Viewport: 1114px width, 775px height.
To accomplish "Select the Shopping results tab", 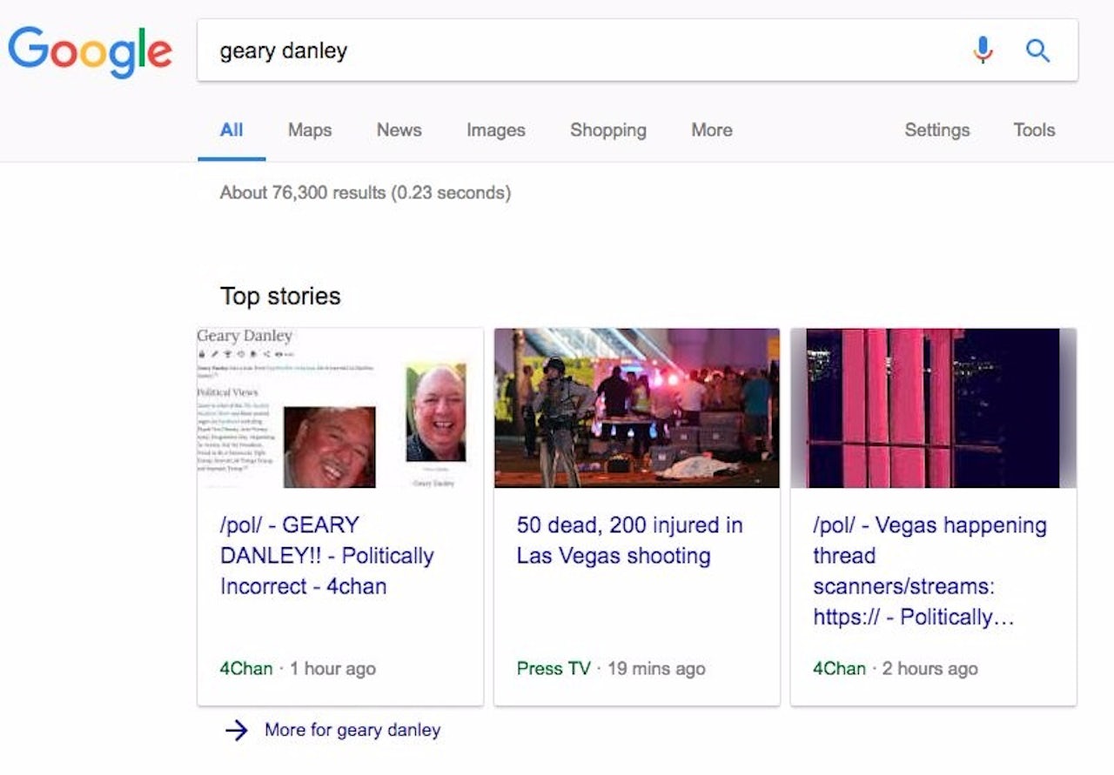I will (x=607, y=130).
